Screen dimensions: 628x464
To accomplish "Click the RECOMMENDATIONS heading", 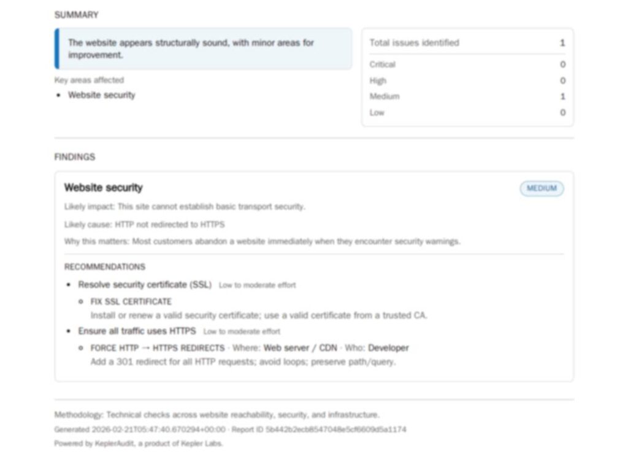I will tap(105, 267).
